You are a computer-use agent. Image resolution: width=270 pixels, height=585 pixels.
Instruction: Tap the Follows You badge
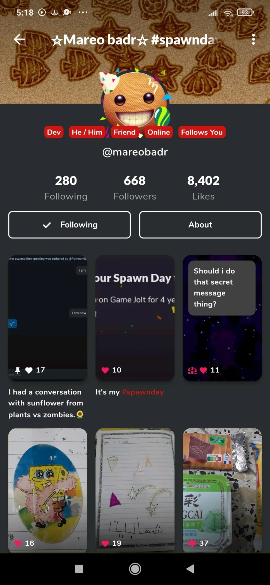pyautogui.click(x=202, y=132)
